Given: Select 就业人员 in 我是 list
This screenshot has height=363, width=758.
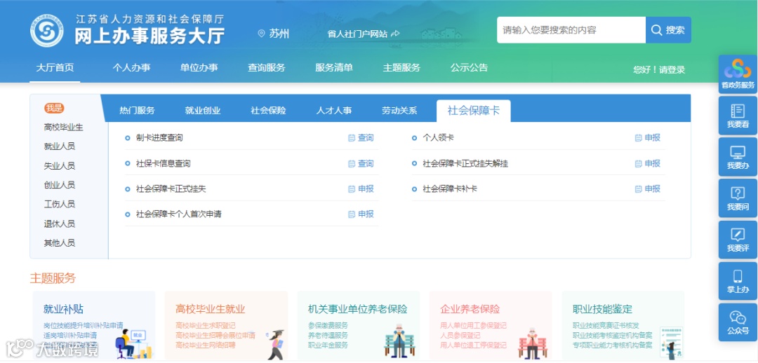Looking at the screenshot, I should point(60,146).
